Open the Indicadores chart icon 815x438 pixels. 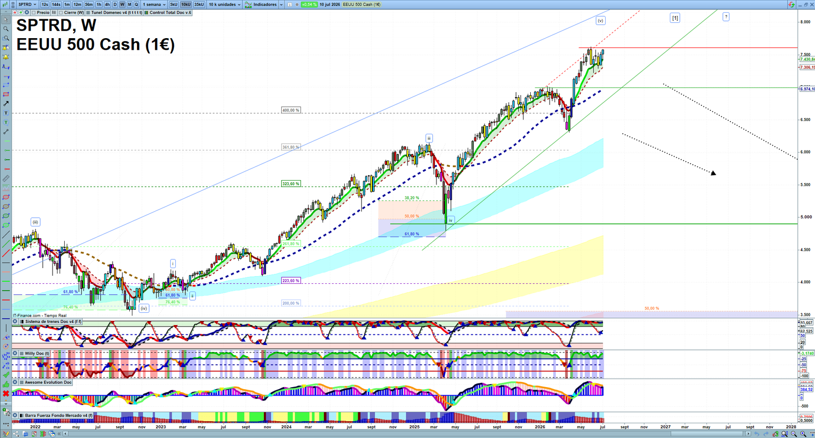(248, 5)
